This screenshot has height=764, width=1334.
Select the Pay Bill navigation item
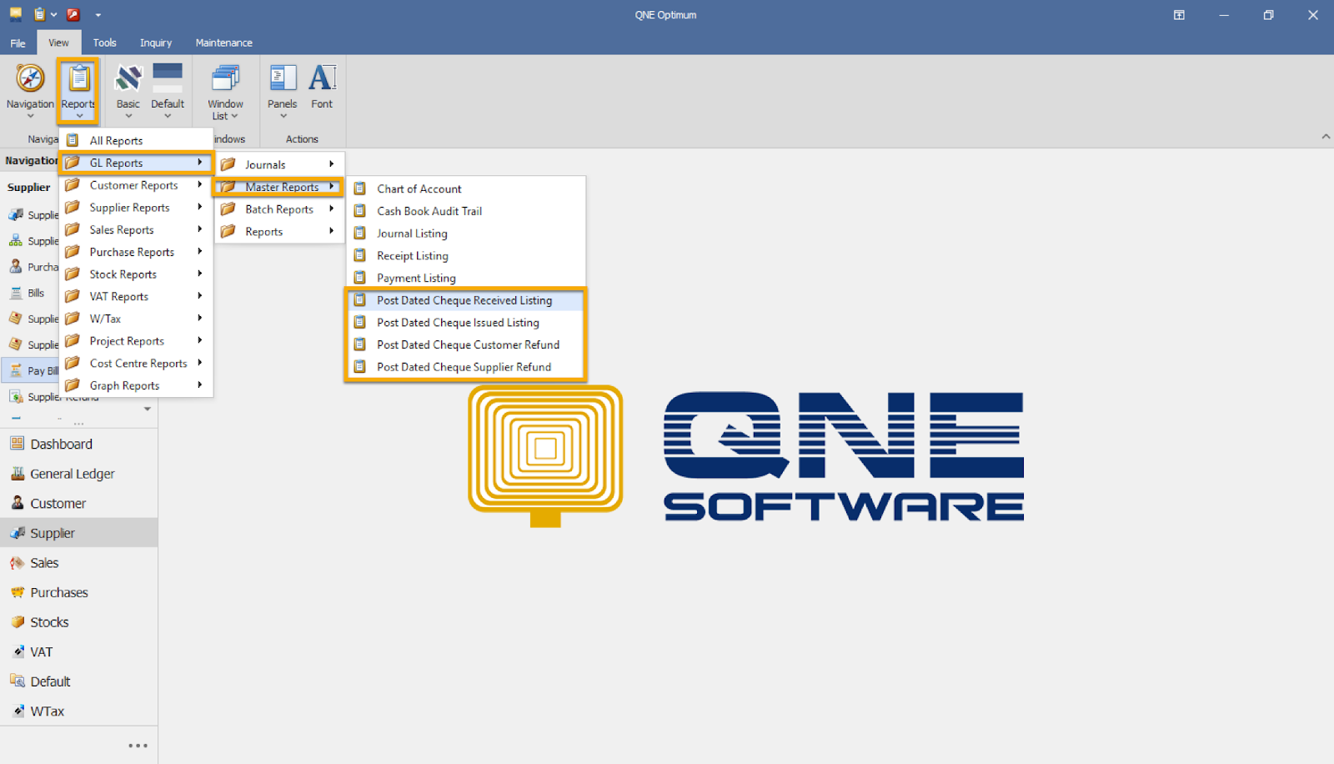31,370
